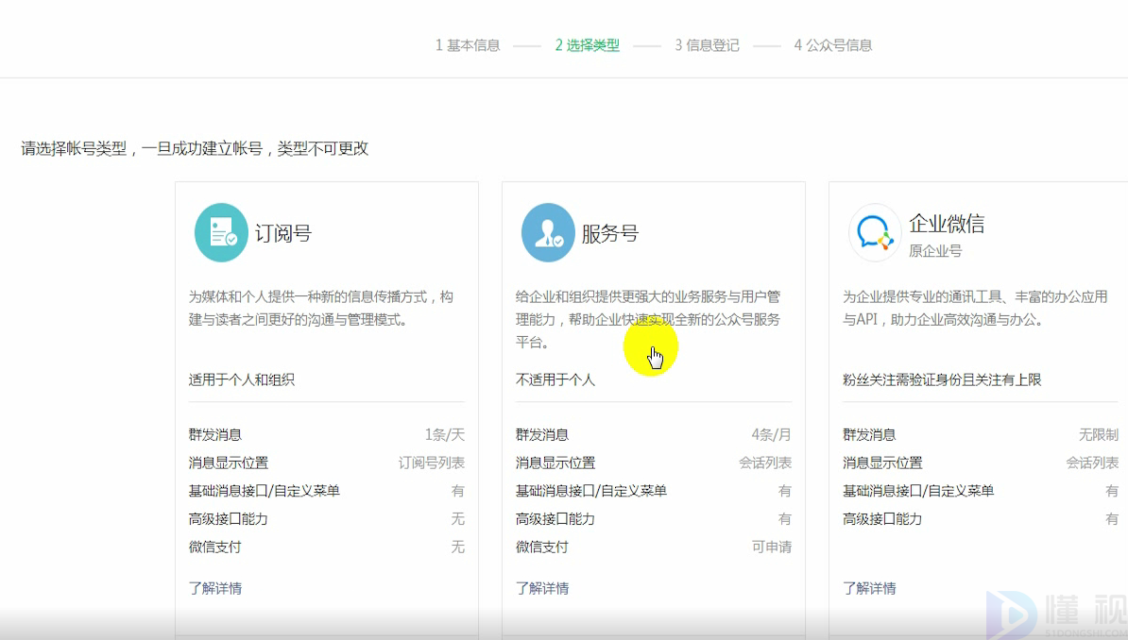Image resolution: width=1128 pixels, height=640 pixels.
Task: Click the 不适用于个人 note
Action: click(555, 379)
